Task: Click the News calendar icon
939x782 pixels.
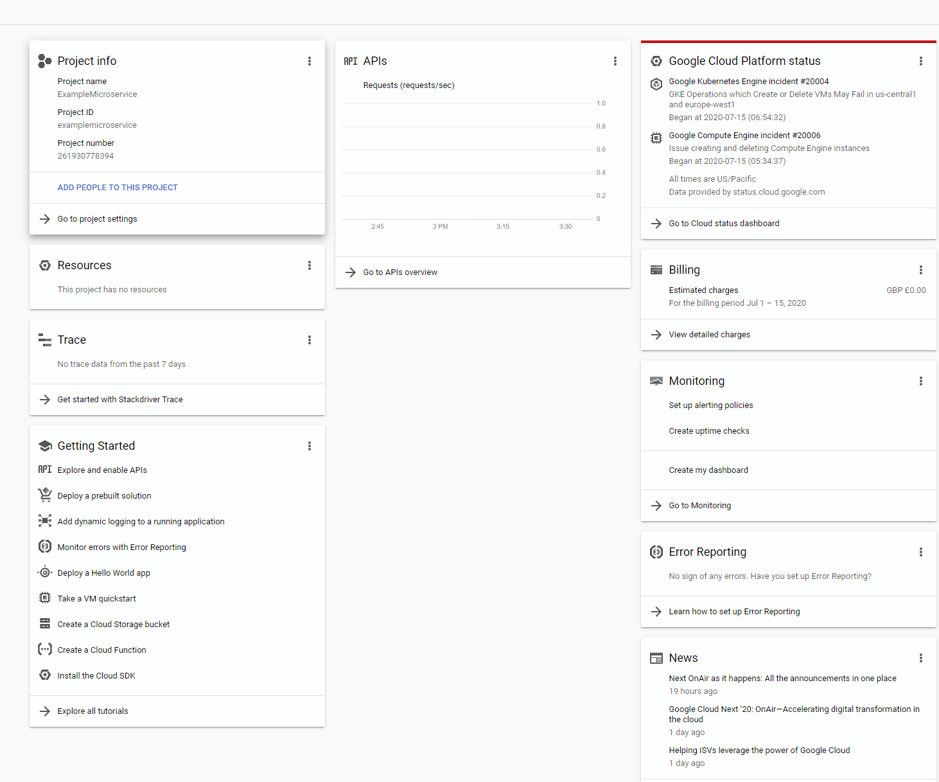Action: pos(656,657)
